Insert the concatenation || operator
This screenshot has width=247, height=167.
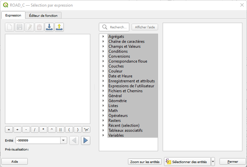tap(61, 130)
